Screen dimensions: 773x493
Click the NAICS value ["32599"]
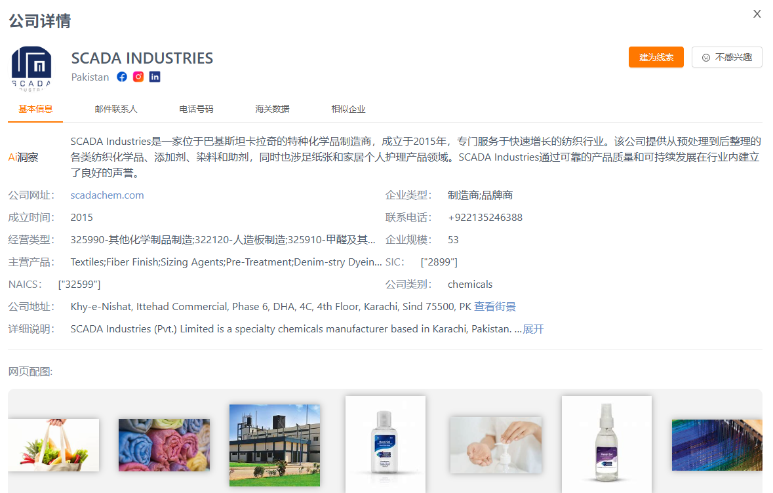pos(79,285)
